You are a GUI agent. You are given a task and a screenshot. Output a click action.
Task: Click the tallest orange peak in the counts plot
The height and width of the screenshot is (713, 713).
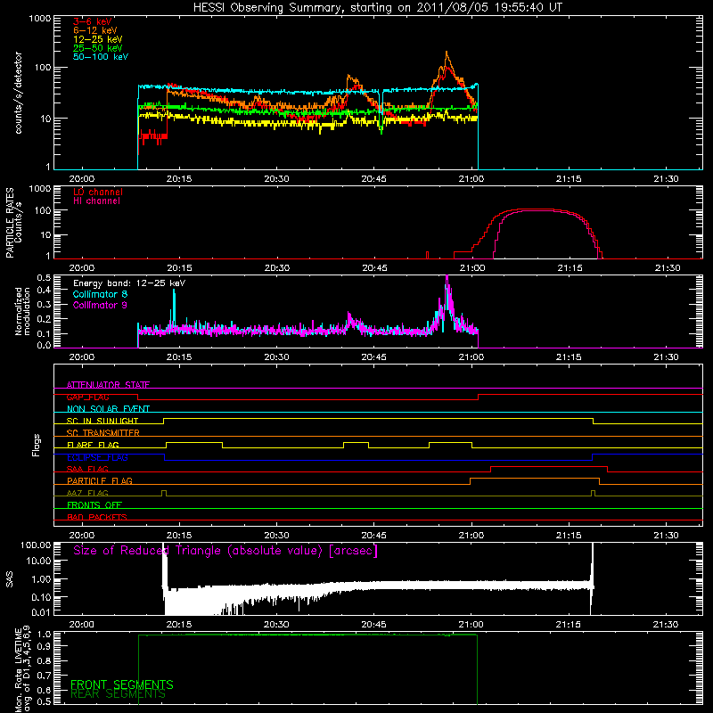click(x=447, y=52)
